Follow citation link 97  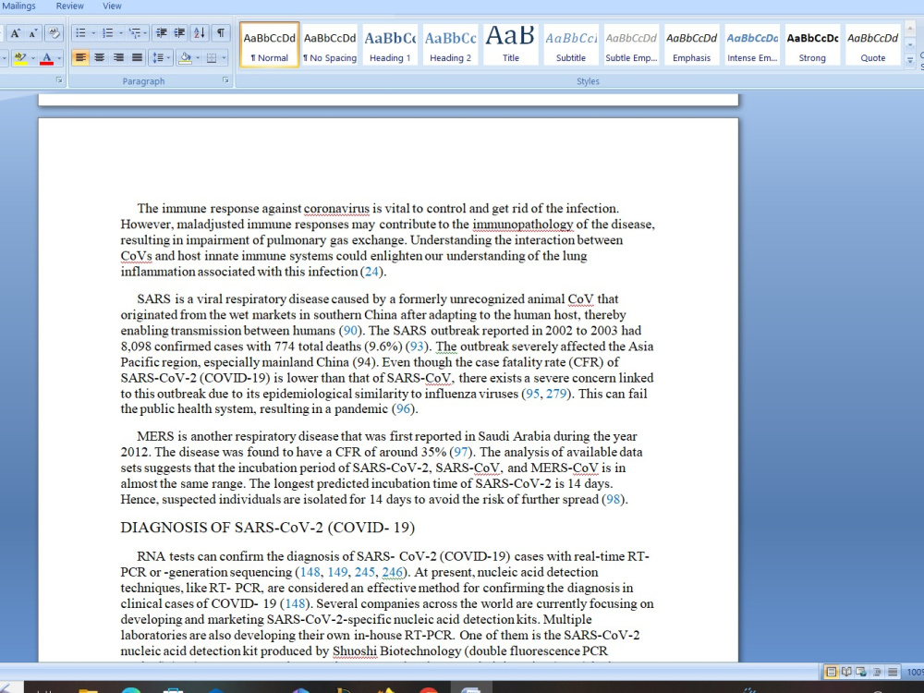tap(461, 453)
